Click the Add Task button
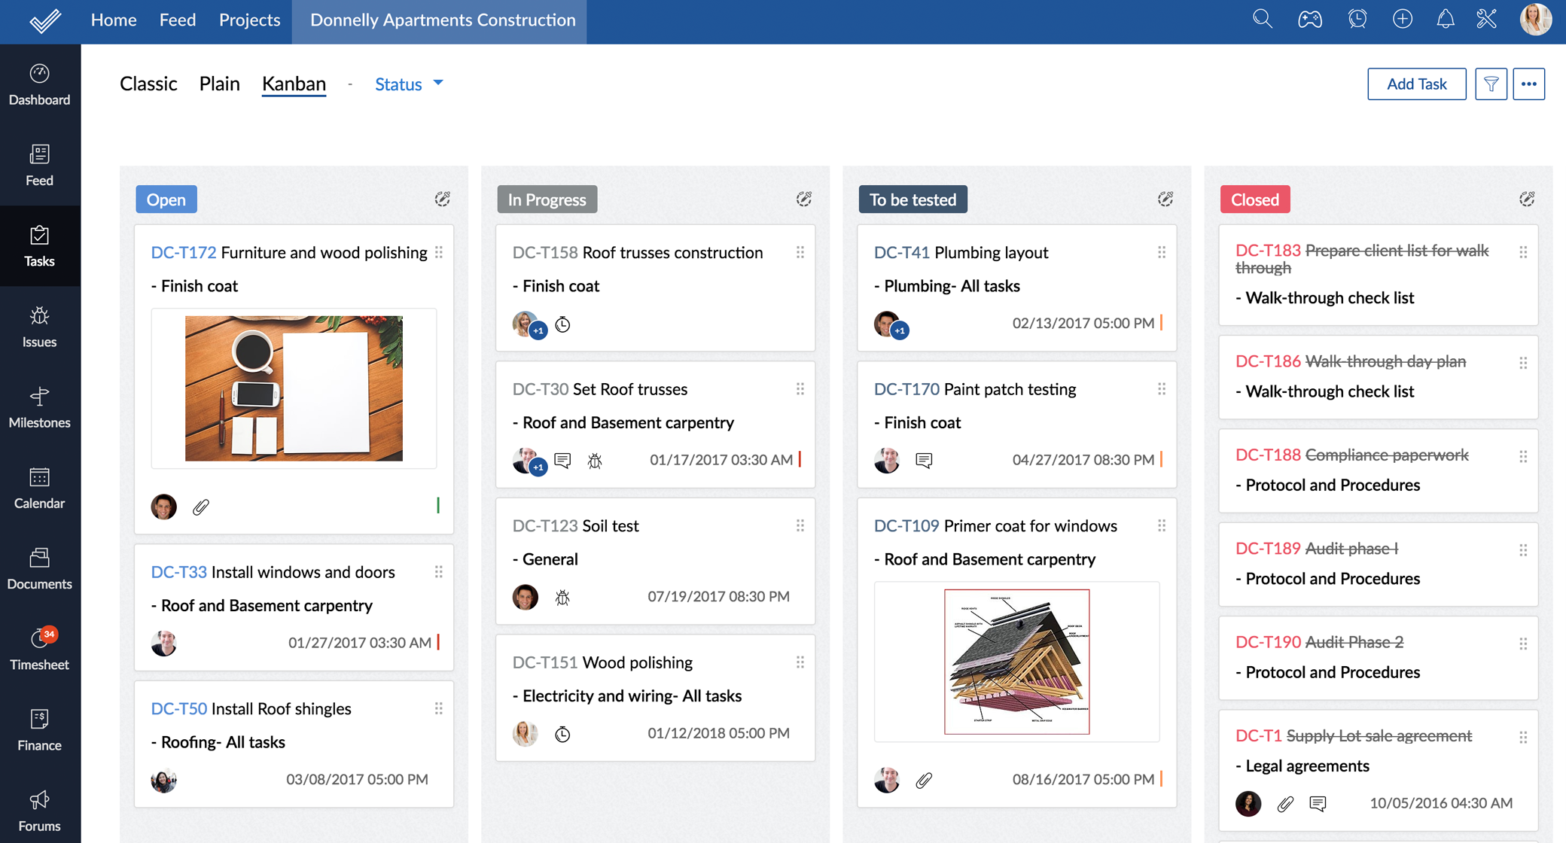 pyautogui.click(x=1416, y=84)
